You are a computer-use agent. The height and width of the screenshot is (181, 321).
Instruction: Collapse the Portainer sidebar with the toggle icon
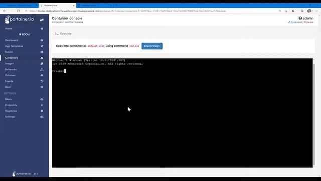tap(42, 20)
